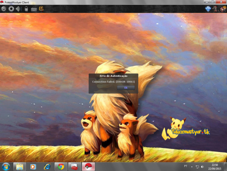Open File Explorer from the taskbar
Screen dimensions: 227x171
tap(20, 167)
